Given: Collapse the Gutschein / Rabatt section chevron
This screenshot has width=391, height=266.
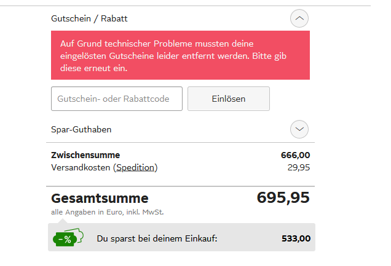Looking at the screenshot, I should pyautogui.click(x=299, y=19).
